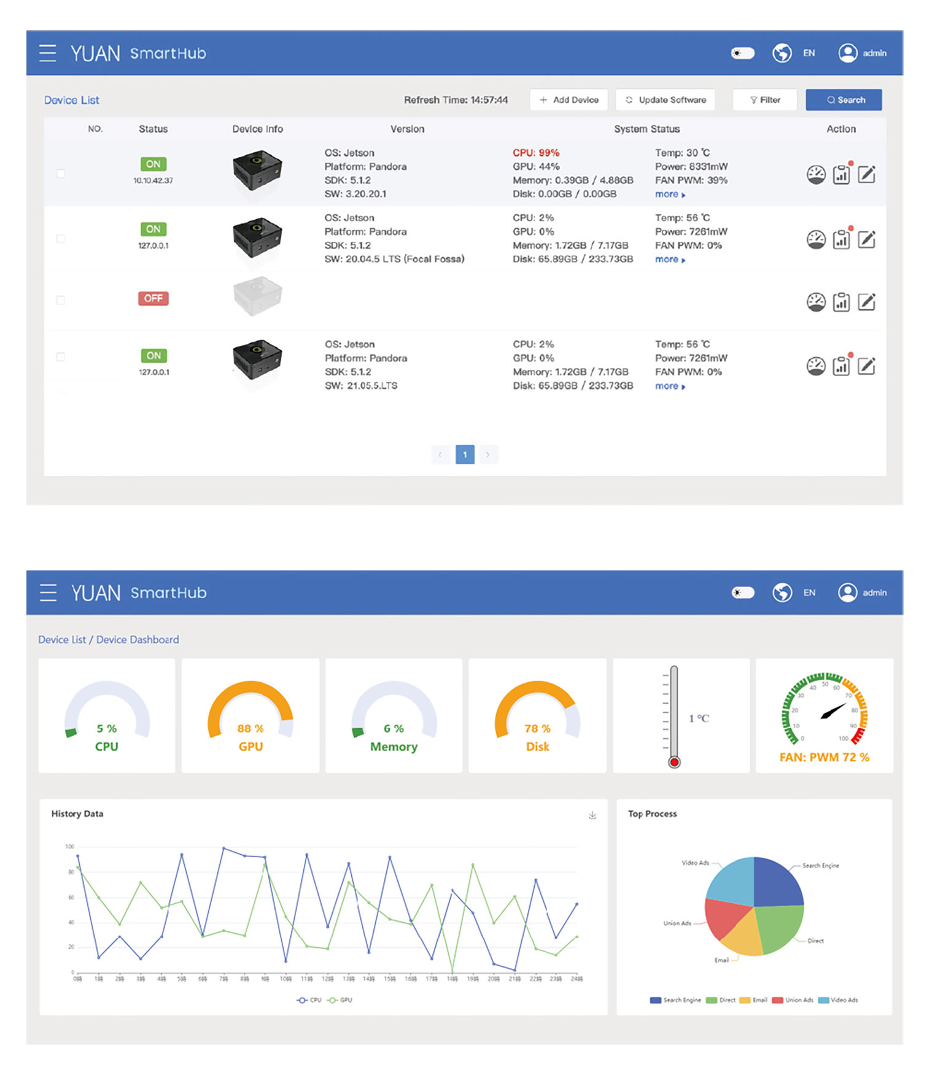
Task: Toggle Search Engine legend swatch in Top Process
Action: [655, 1000]
